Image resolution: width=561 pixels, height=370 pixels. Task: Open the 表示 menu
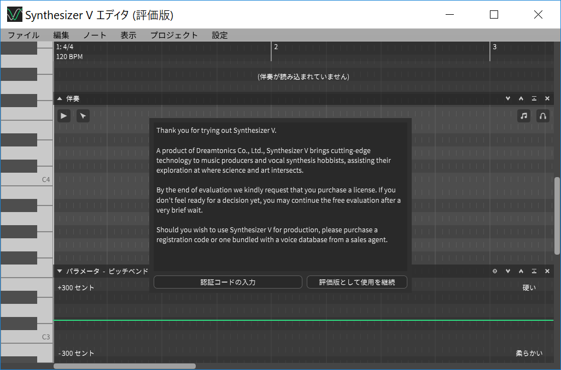(128, 35)
